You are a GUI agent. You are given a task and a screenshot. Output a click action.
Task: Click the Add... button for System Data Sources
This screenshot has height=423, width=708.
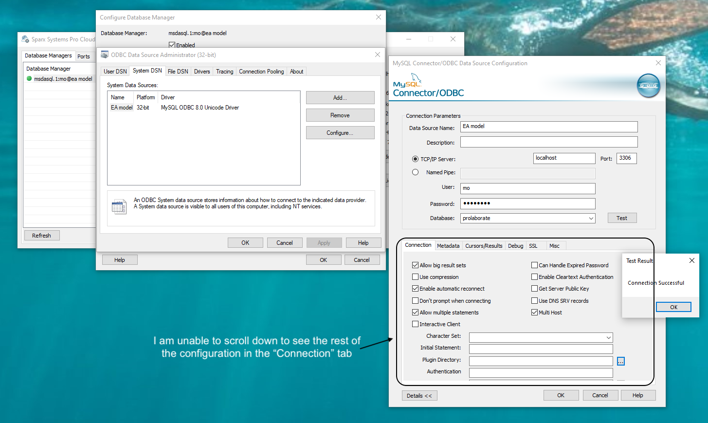pyautogui.click(x=340, y=98)
